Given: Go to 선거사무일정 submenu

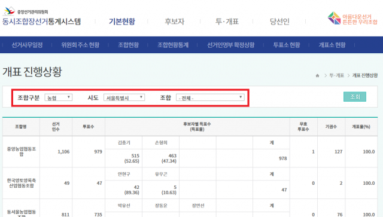Looking at the screenshot, I should (x=27, y=45).
